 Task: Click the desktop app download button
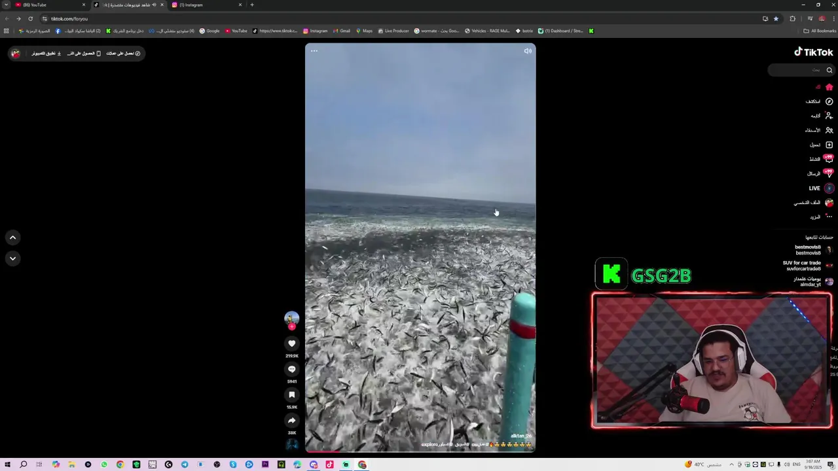[x=46, y=54]
